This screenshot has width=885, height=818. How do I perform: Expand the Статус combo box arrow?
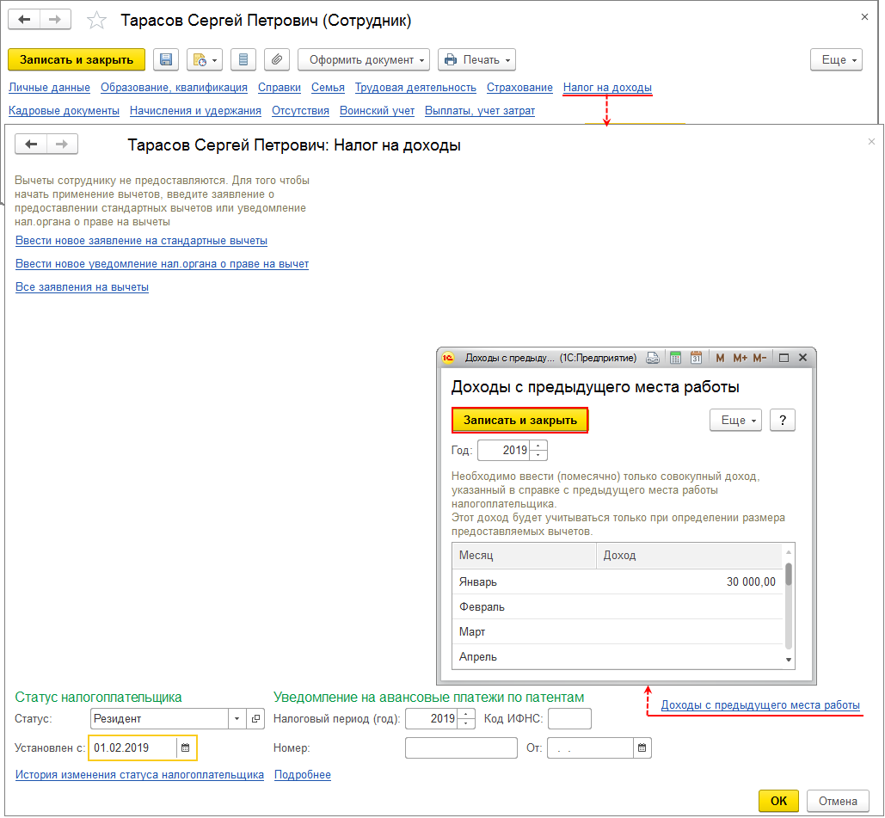[x=237, y=718]
